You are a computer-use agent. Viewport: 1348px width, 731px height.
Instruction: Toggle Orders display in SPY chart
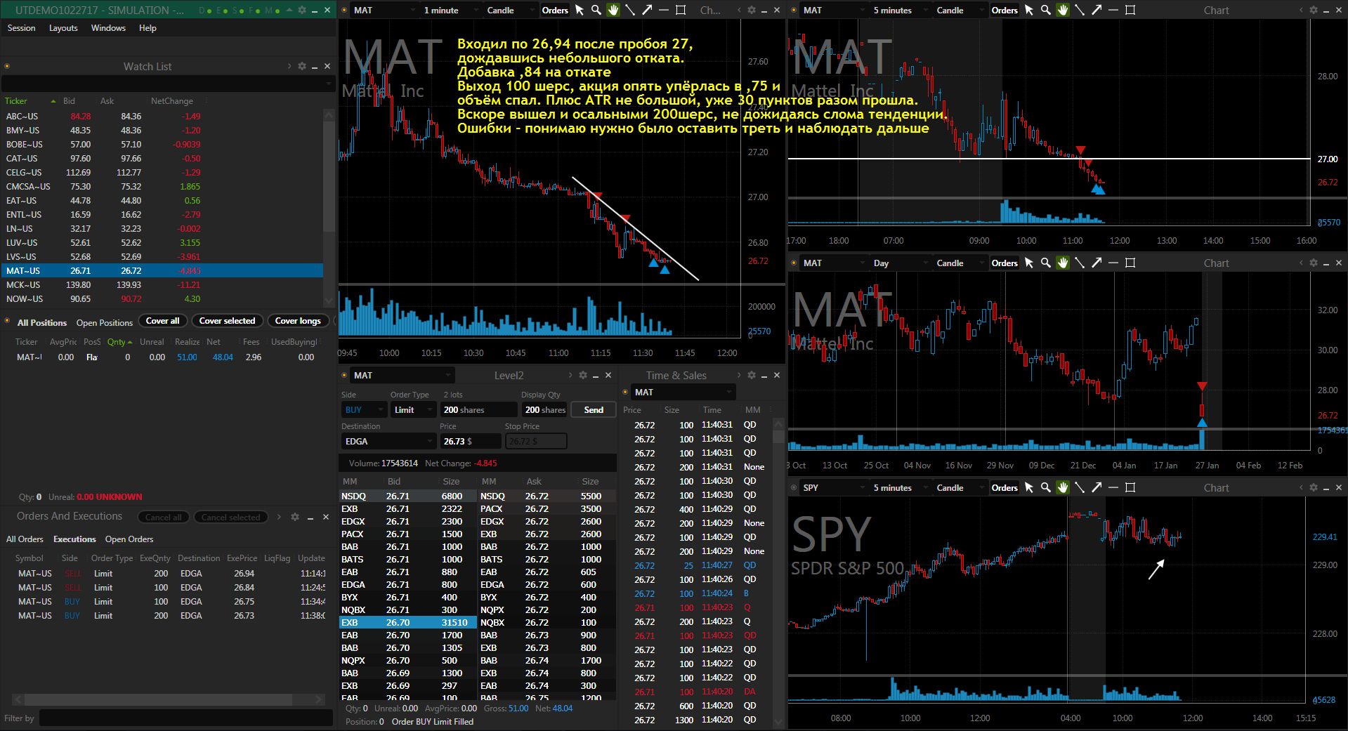[1004, 487]
